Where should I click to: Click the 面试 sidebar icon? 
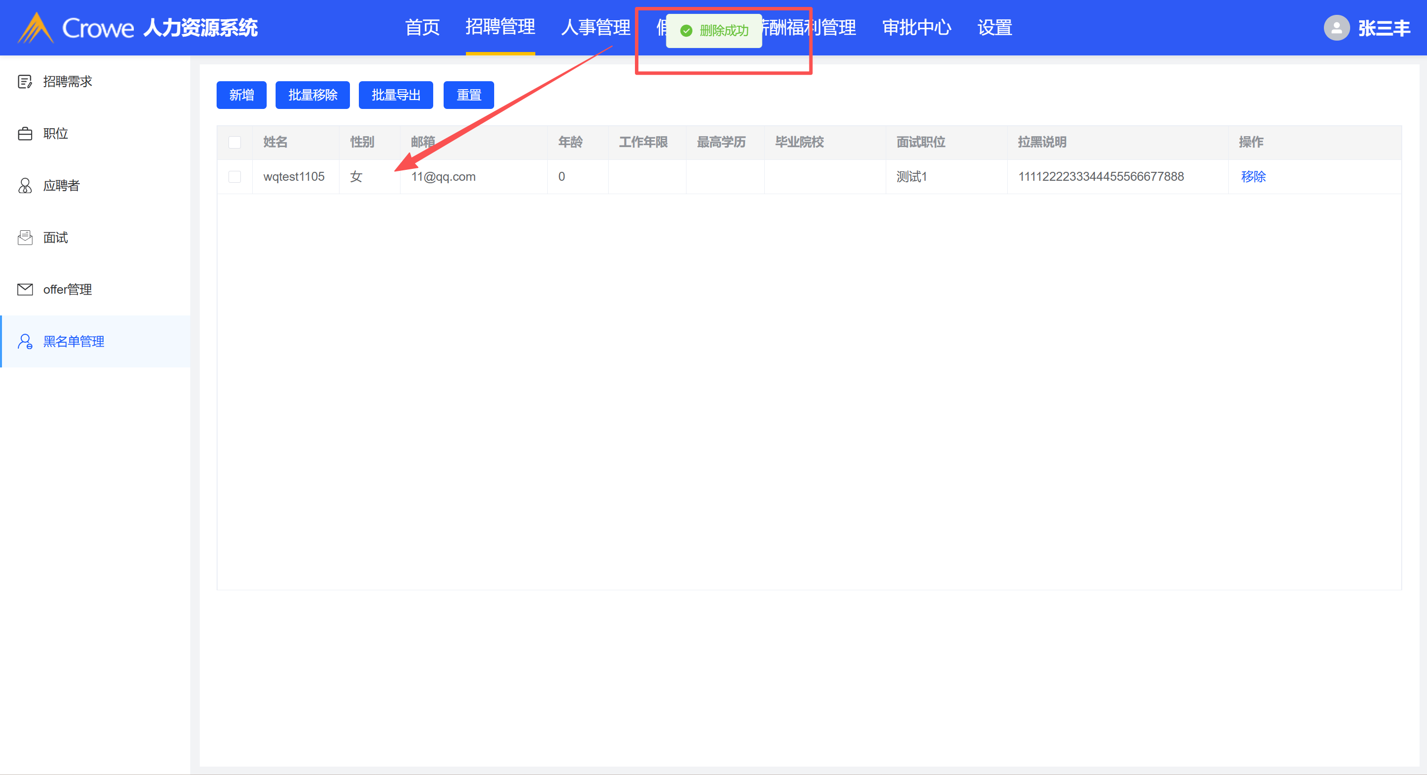point(25,238)
